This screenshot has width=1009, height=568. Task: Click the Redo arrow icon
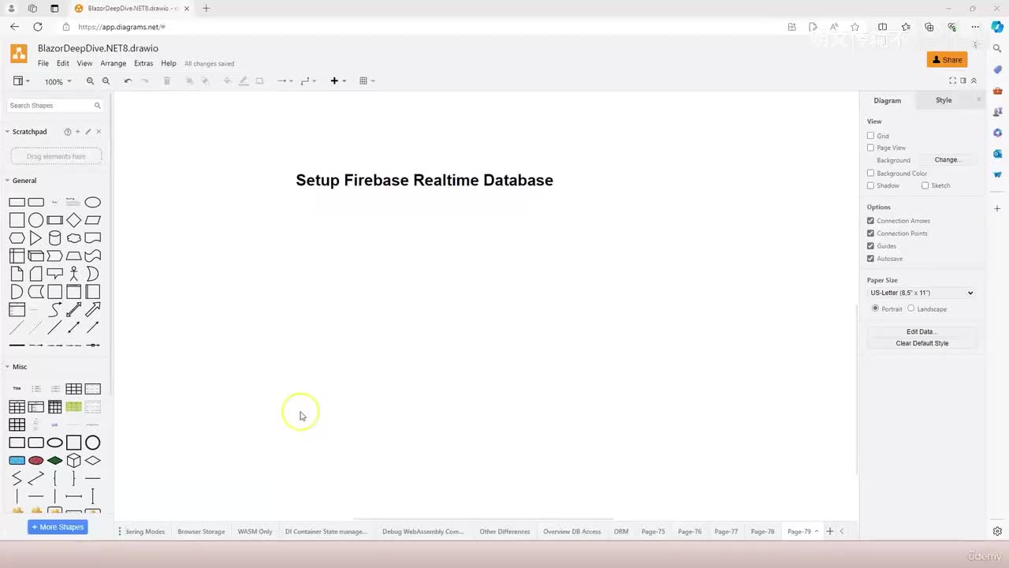[x=144, y=81]
